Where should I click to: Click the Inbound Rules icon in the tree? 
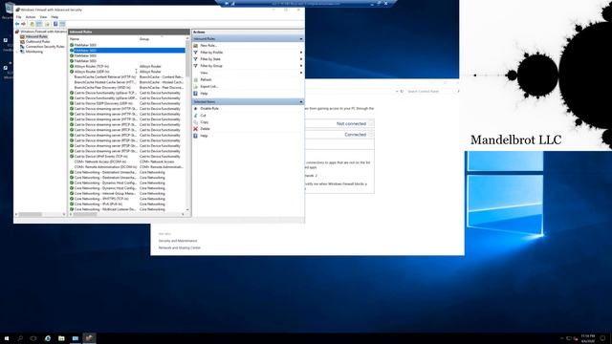tap(23, 36)
